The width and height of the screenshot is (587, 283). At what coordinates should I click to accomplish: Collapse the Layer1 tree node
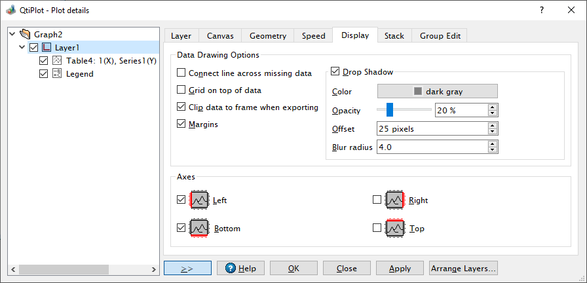click(x=23, y=47)
